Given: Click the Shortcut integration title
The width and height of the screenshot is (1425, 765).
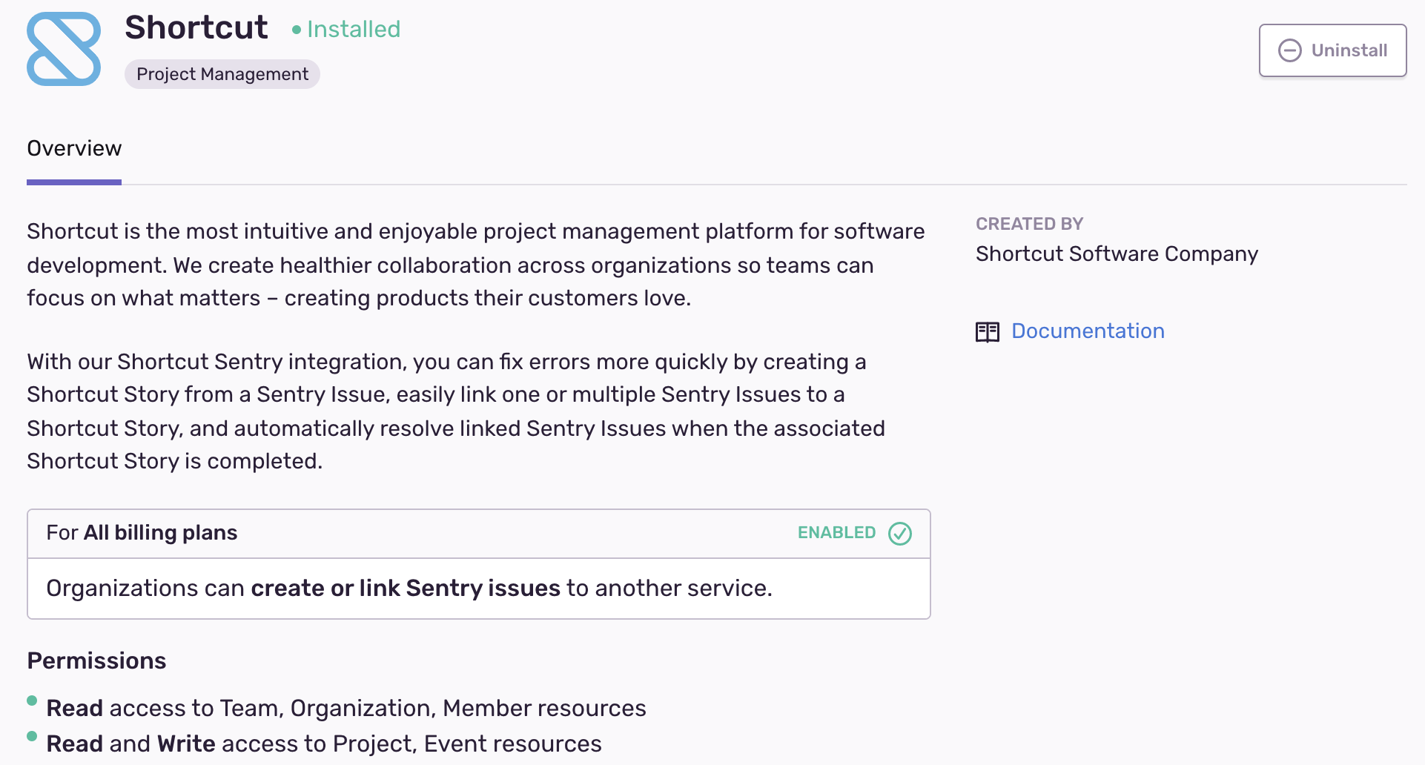Looking at the screenshot, I should (196, 28).
